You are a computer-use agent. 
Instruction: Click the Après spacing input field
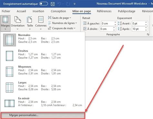(138, 29)
